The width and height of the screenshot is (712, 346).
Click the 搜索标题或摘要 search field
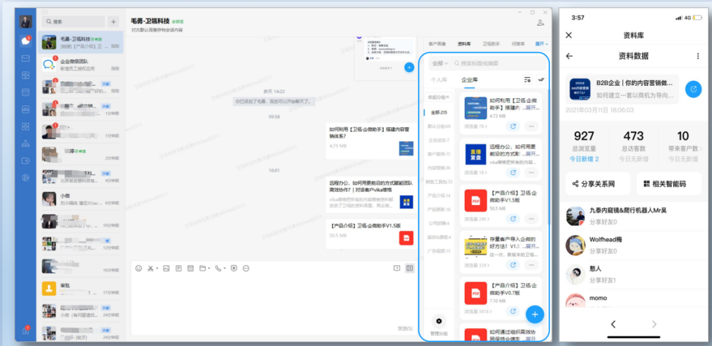498,63
